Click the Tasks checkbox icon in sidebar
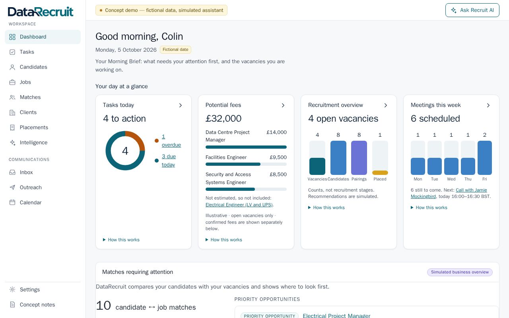The height and width of the screenshot is (318, 509). tap(12, 52)
